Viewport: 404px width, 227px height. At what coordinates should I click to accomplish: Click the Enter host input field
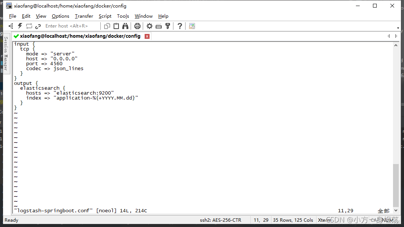pos(72,26)
